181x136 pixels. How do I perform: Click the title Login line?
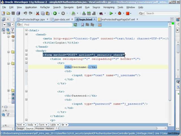coord(61,43)
